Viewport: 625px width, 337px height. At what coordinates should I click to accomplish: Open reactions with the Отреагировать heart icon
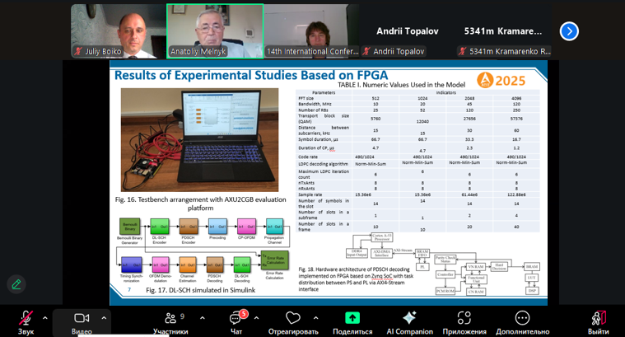293,319
